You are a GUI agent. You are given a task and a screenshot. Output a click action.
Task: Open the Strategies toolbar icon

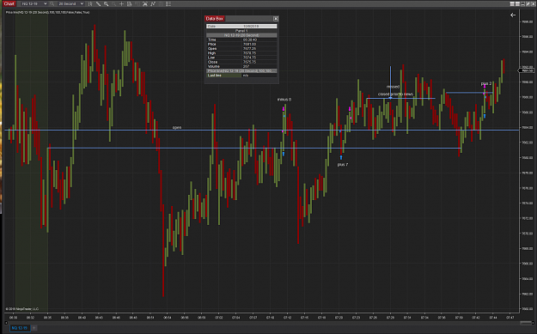coord(153,3)
